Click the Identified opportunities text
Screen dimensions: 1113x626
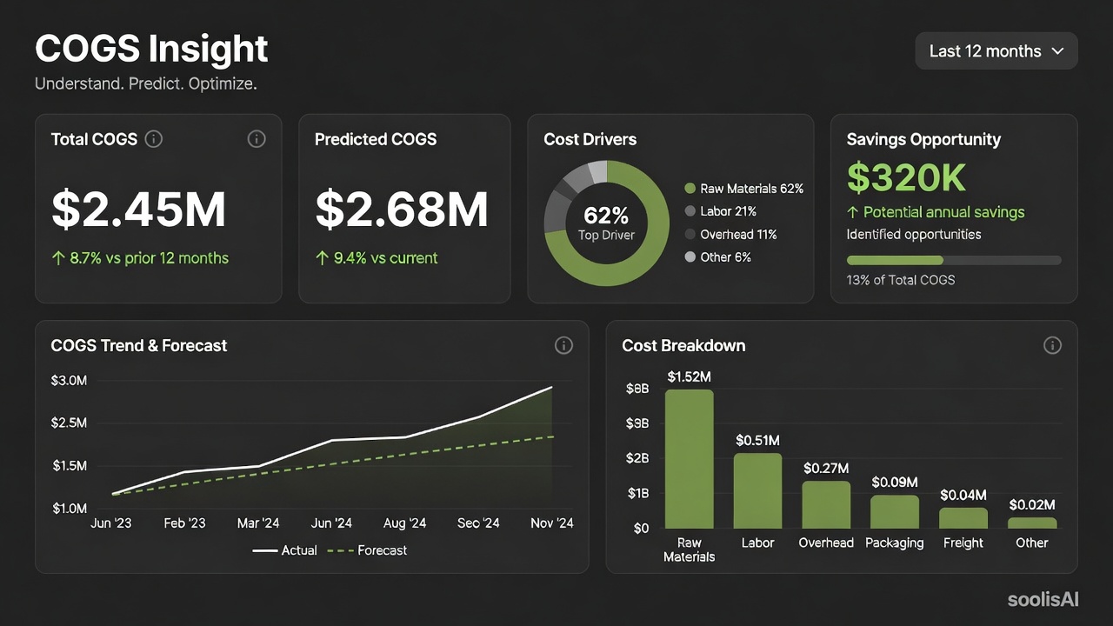click(x=914, y=235)
